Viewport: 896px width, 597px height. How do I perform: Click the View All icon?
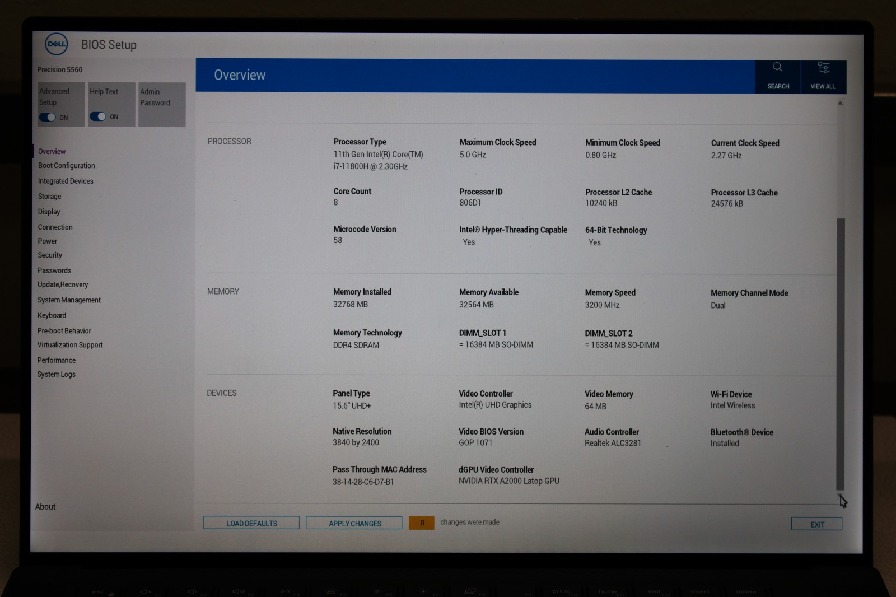pyautogui.click(x=823, y=68)
